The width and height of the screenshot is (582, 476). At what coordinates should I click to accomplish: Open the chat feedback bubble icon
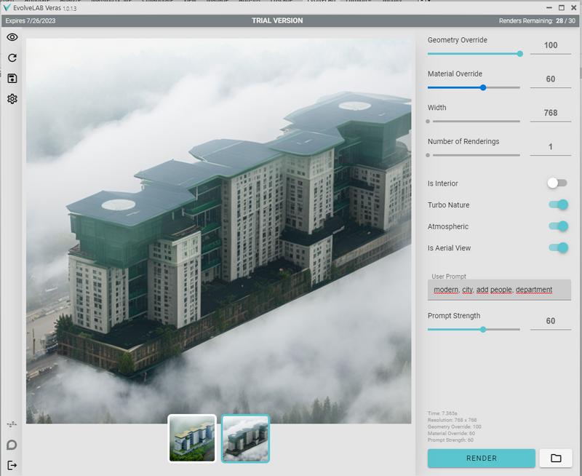coord(12,445)
